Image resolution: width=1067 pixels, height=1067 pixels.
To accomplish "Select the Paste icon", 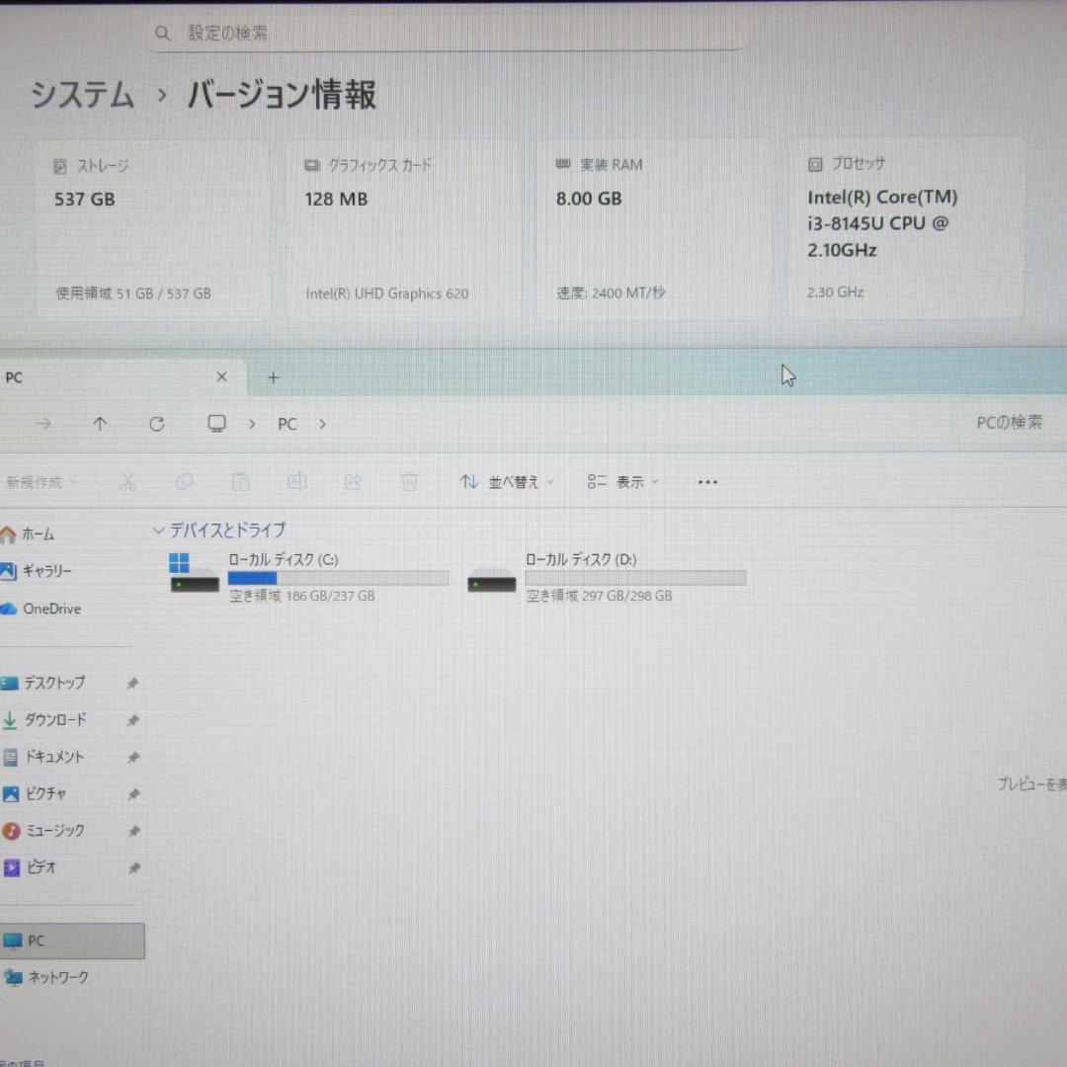I will (240, 481).
